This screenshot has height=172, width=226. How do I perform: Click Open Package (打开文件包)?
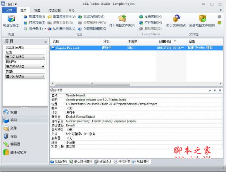(x=176, y=21)
